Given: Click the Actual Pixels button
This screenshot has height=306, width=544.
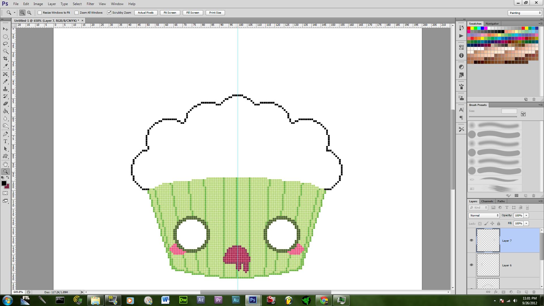Looking at the screenshot, I should [146, 13].
